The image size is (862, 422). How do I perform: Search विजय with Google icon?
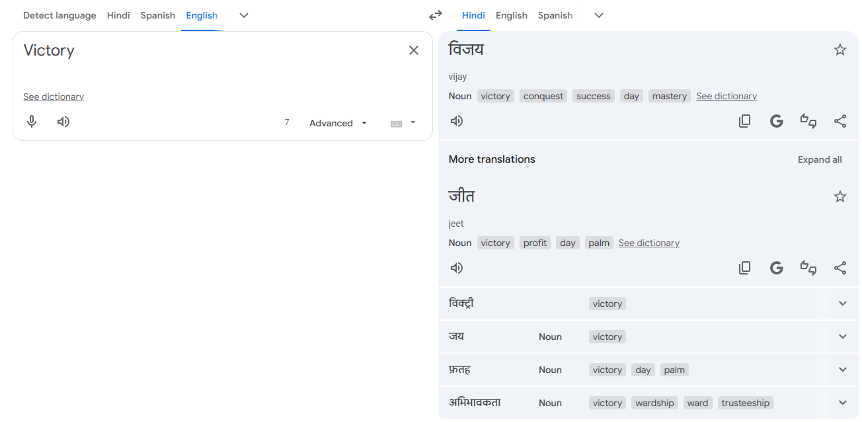click(x=777, y=121)
